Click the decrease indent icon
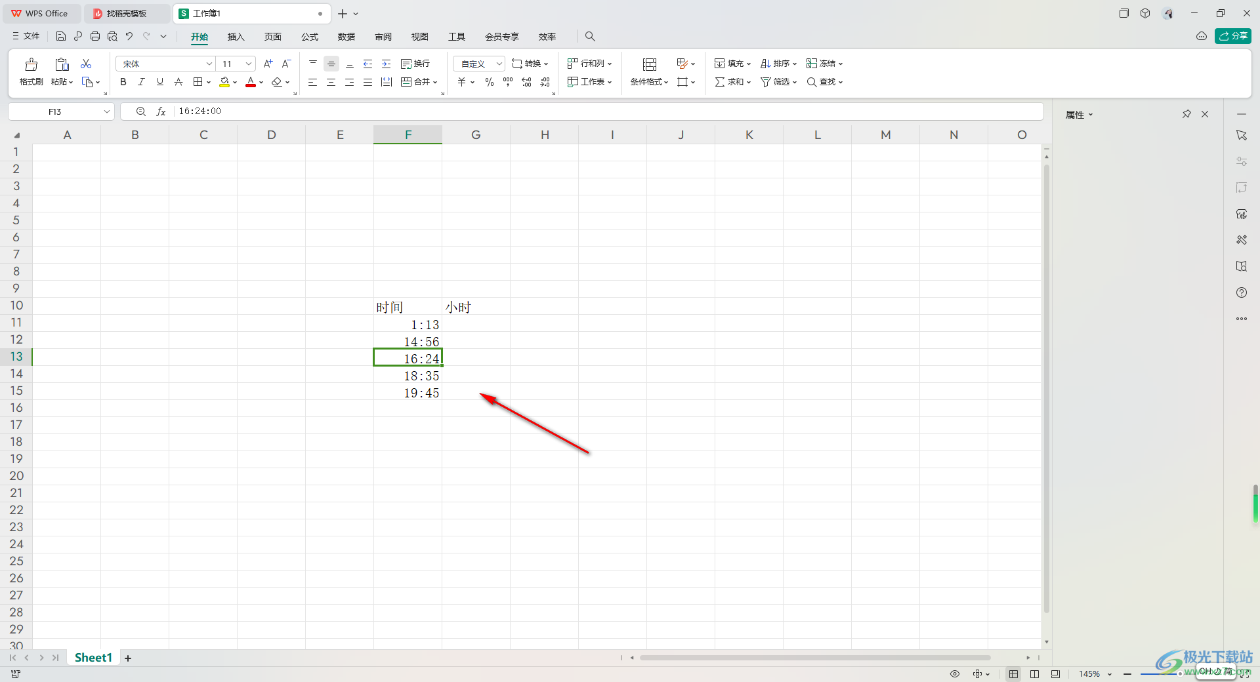Viewport: 1260px width, 682px height. [368, 64]
